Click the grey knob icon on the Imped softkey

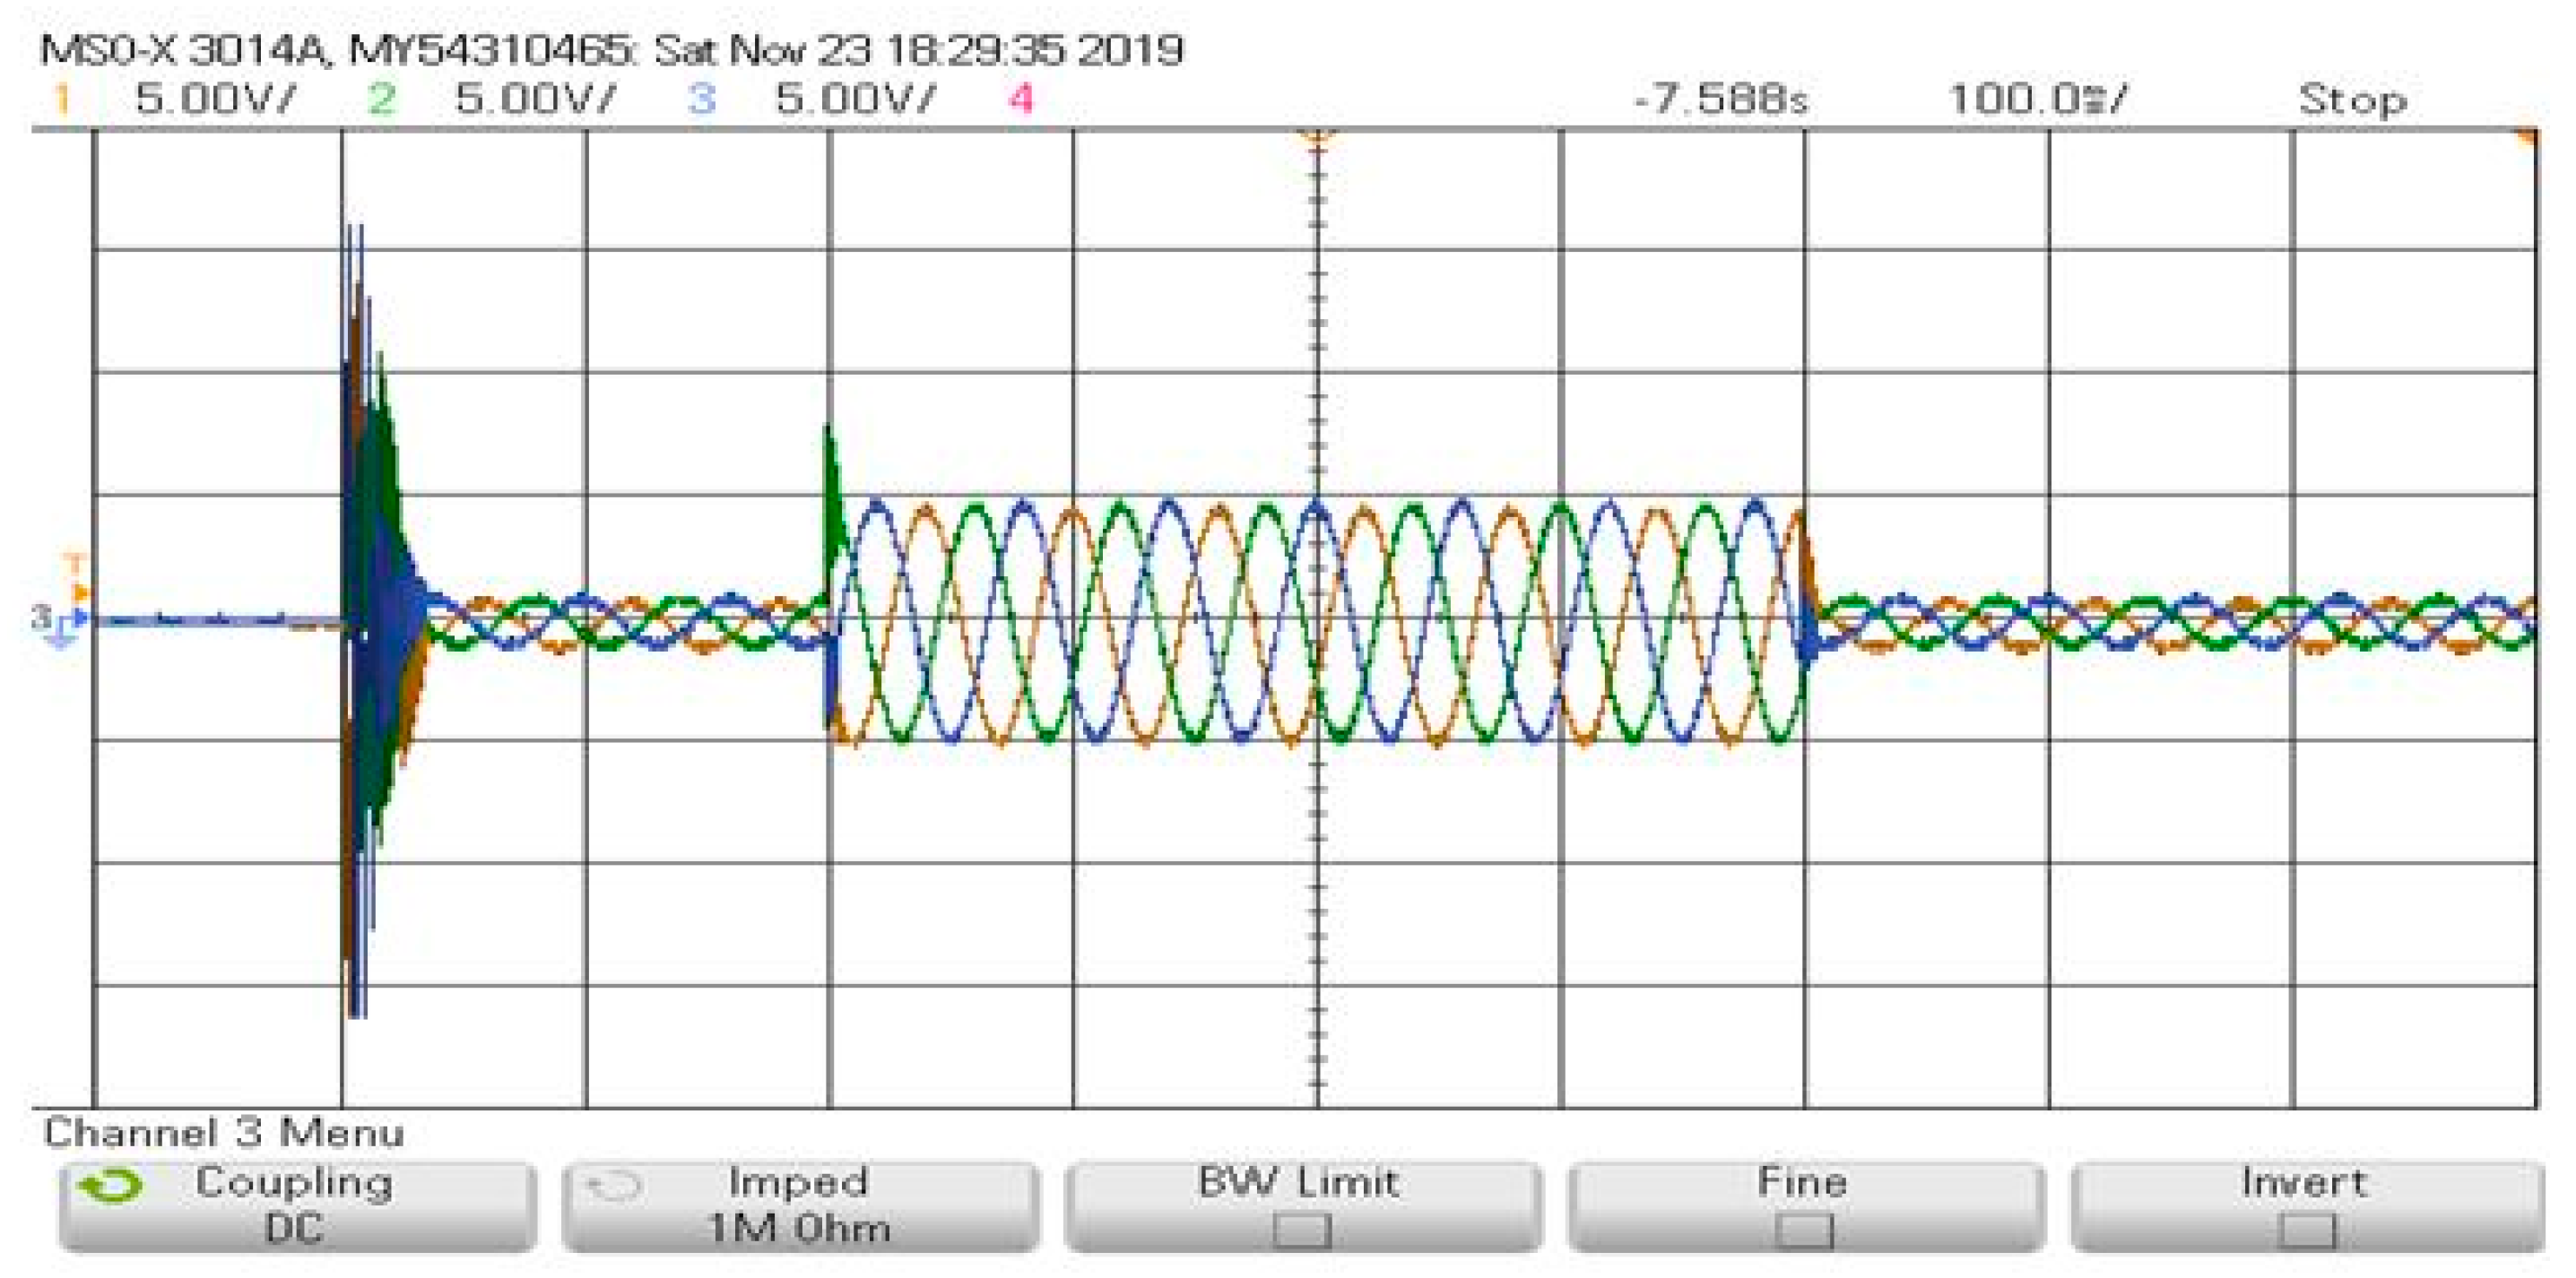pyautogui.click(x=613, y=1186)
